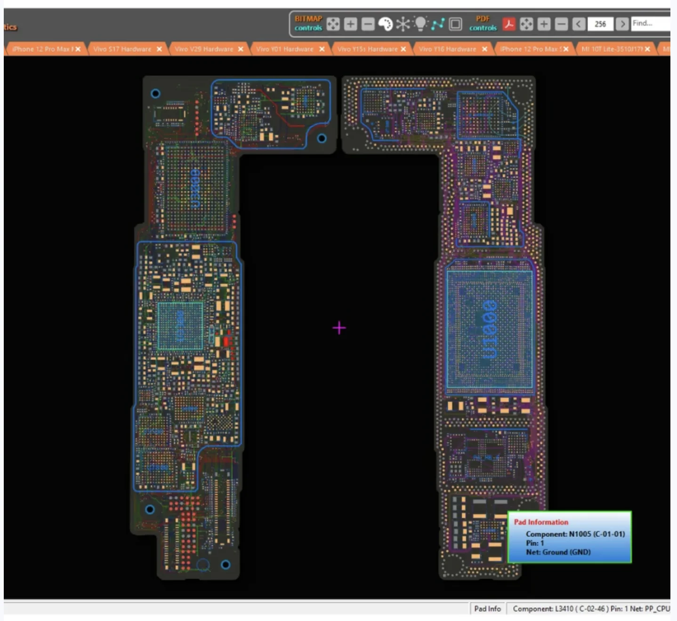Zoom in bitmap with plus icon
677x621 pixels.
(350, 24)
